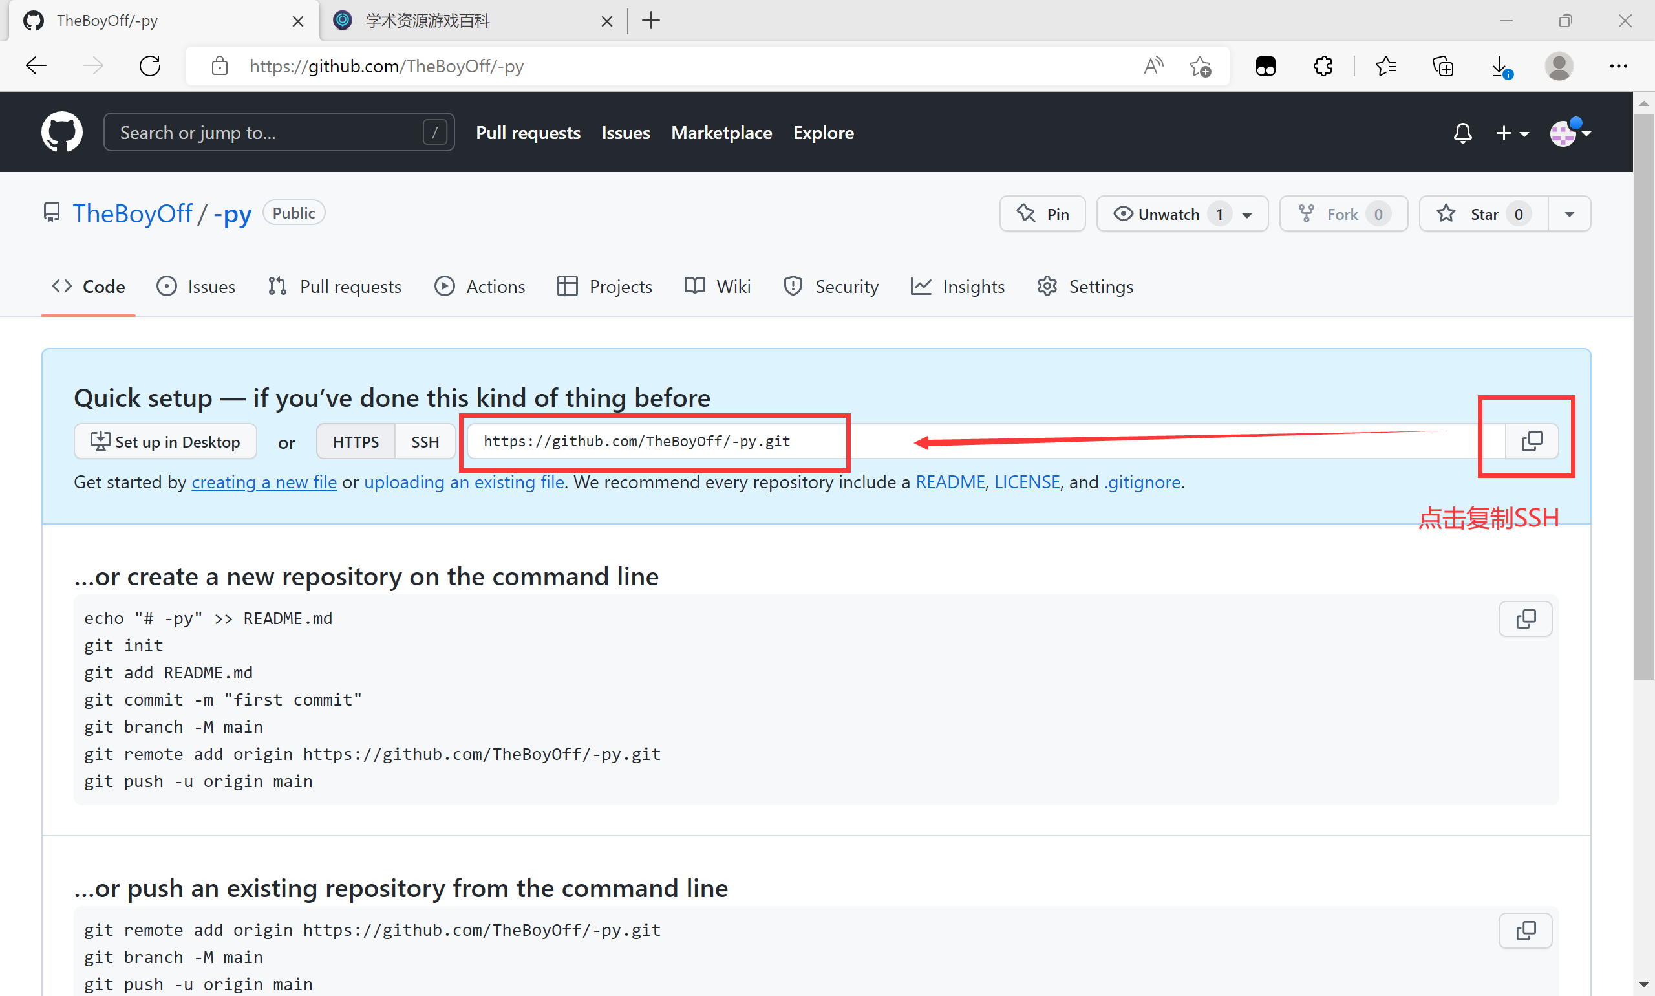Focus the Search or jump to field
The image size is (1655, 996).
[268, 133]
